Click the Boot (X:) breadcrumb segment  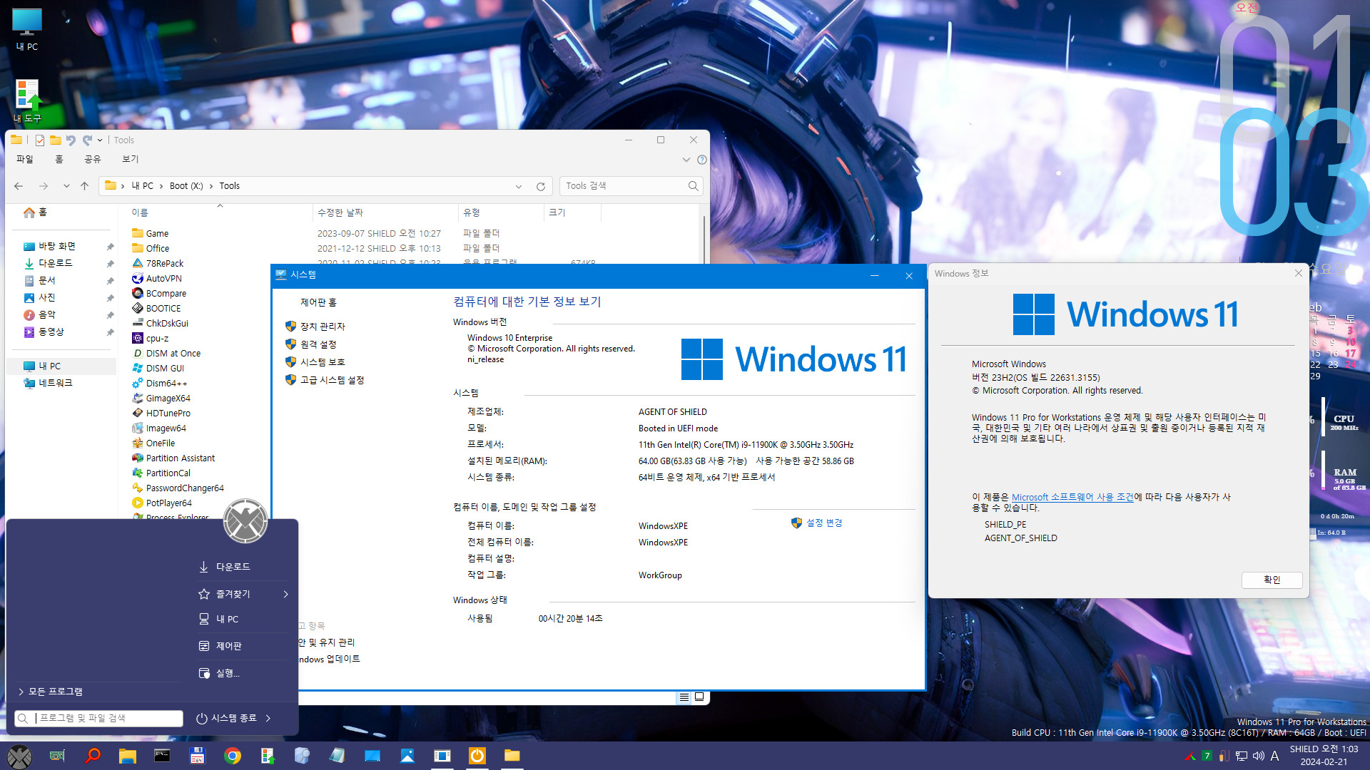pyautogui.click(x=186, y=186)
